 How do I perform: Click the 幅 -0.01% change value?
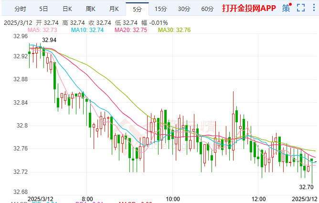coord(155,23)
